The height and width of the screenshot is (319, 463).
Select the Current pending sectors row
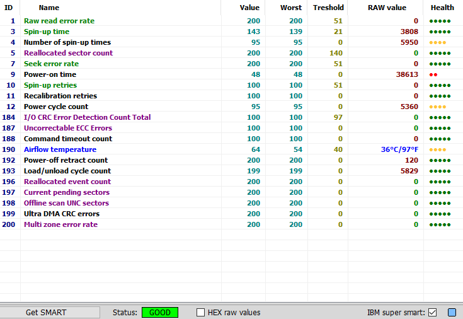[x=66, y=192]
